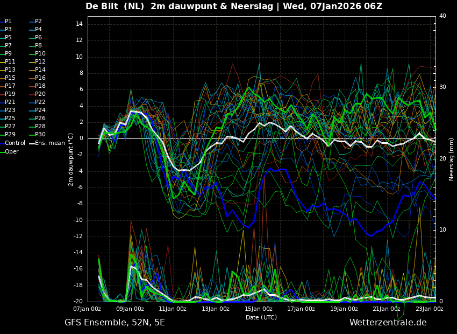Click the 2m dauwpunt (°C) axis label
This screenshot has height=334, width=457.
click(x=71, y=159)
